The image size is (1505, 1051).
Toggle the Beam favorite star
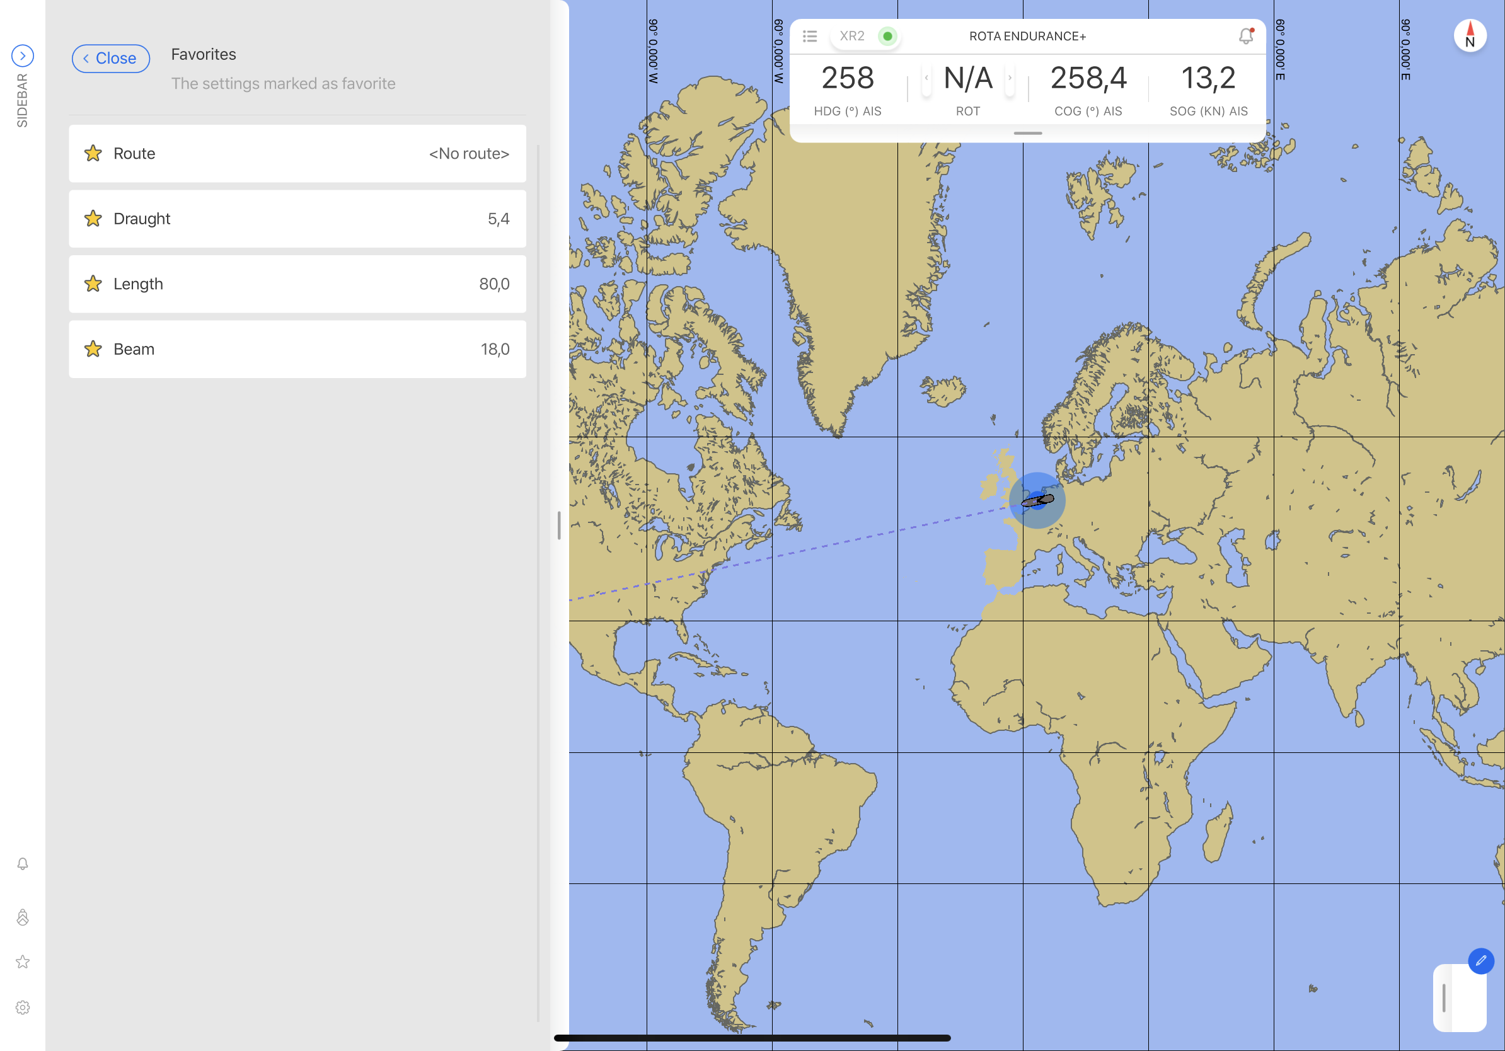click(x=93, y=349)
